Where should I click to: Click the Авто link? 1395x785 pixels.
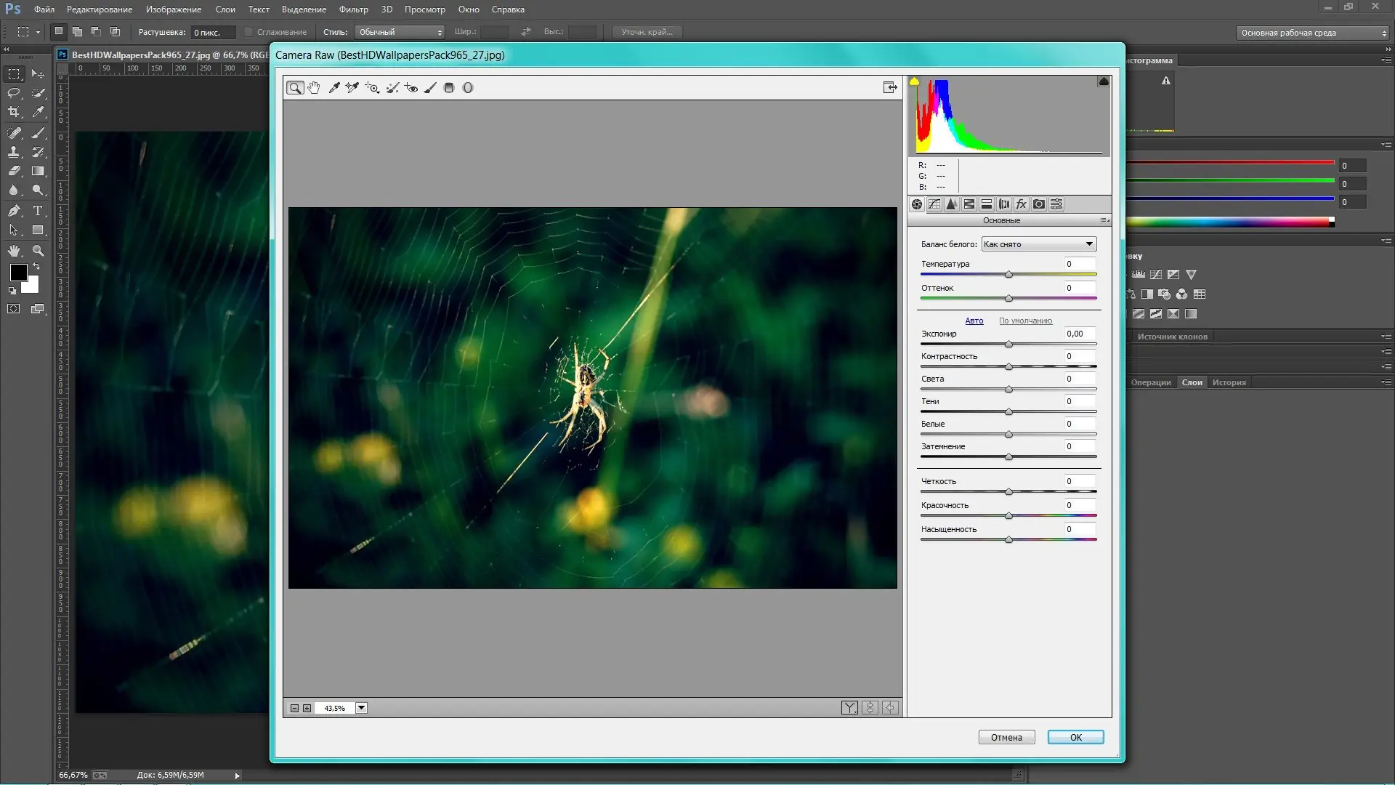point(974,321)
